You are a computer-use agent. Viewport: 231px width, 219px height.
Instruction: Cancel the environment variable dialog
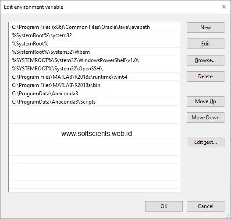coord(206,206)
